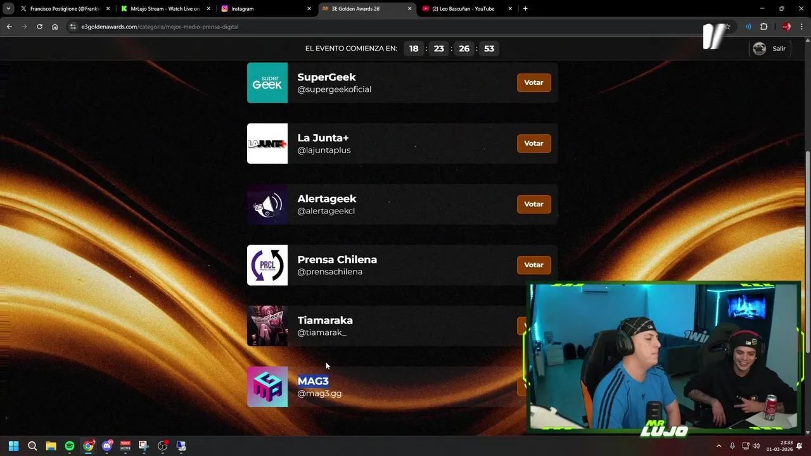811x456 pixels.
Task: Select the @supergeekoficial handle
Action: pyautogui.click(x=335, y=89)
